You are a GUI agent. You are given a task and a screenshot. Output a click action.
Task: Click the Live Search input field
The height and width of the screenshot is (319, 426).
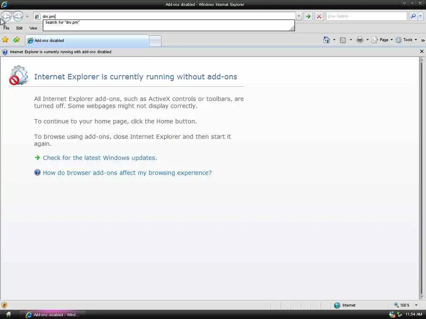pyautogui.click(x=367, y=16)
